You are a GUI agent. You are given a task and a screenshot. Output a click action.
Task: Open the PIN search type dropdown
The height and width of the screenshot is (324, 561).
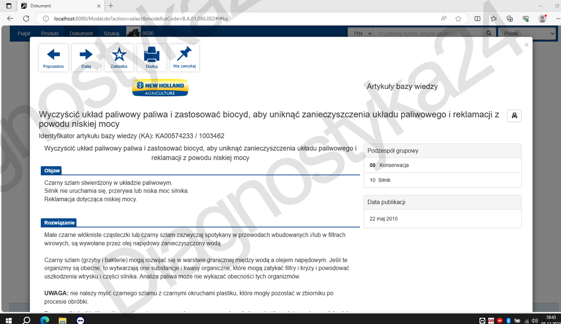[360, 33]
